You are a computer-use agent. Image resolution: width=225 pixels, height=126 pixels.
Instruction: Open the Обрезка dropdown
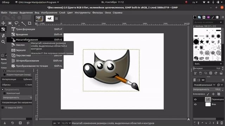click(x=17, y=85)
